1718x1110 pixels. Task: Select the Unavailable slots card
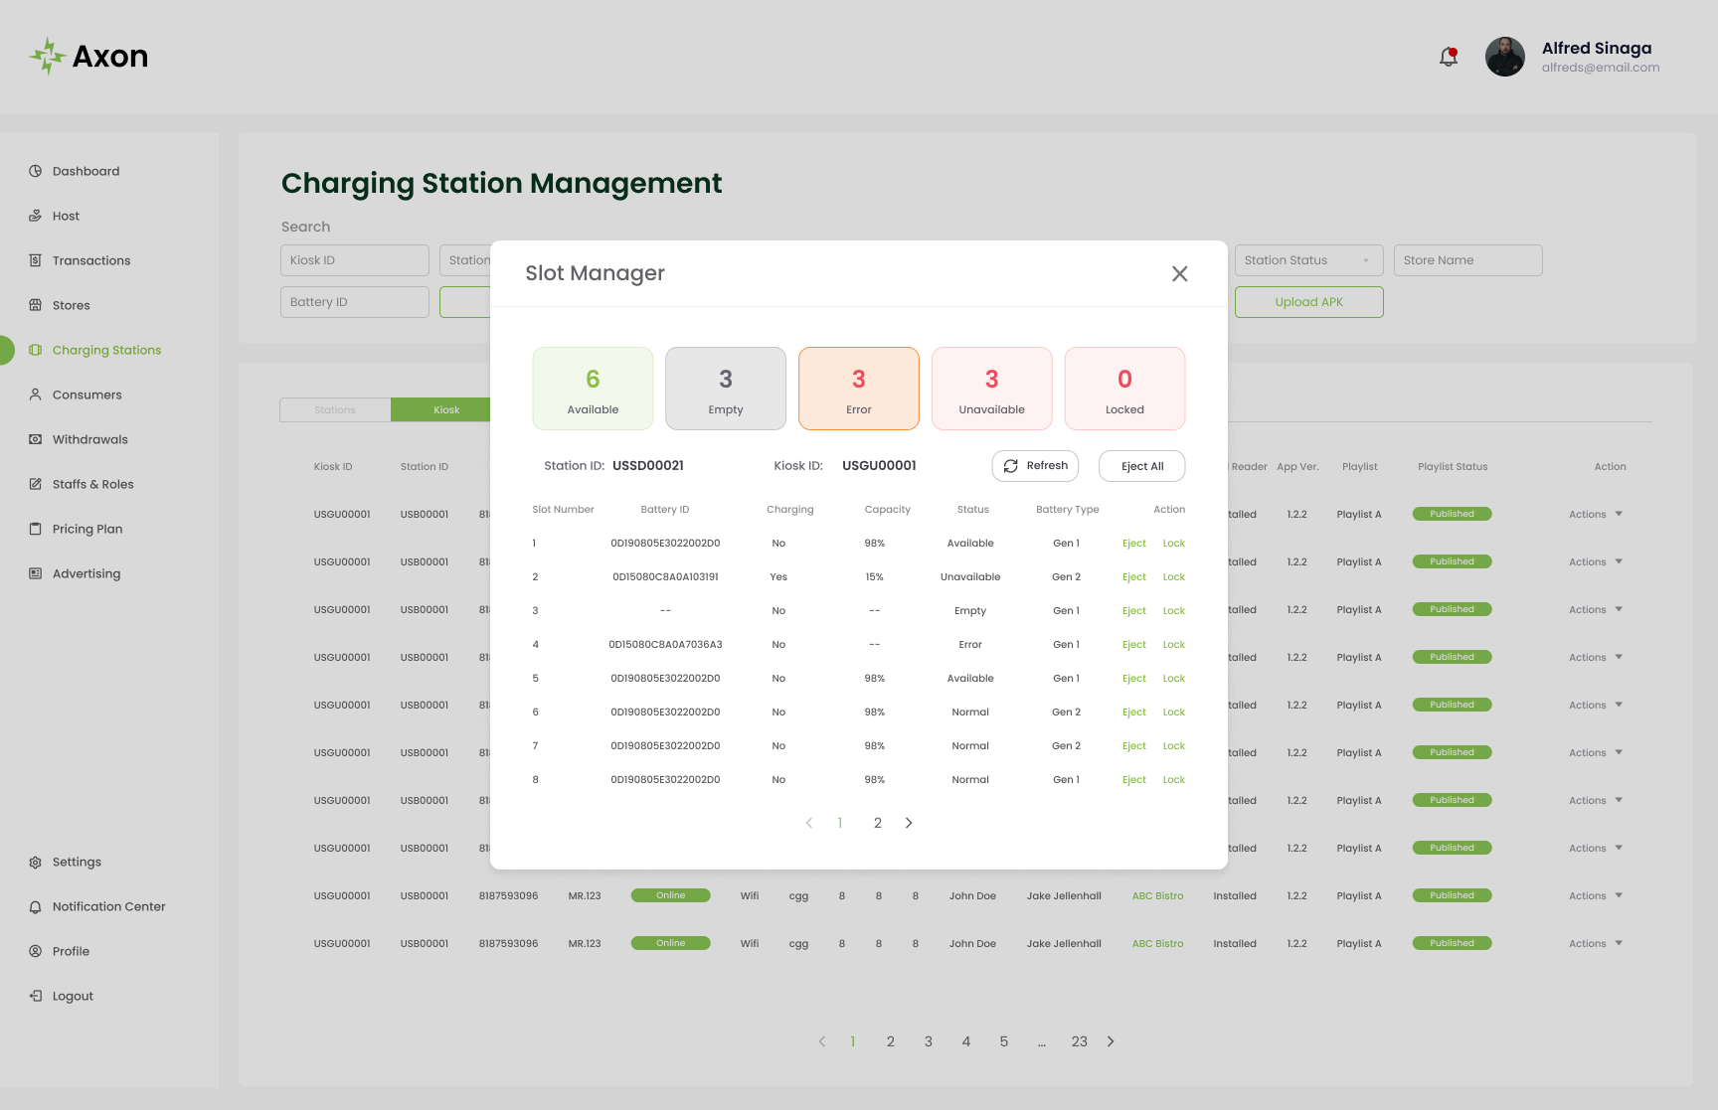(x=991, y=389)
